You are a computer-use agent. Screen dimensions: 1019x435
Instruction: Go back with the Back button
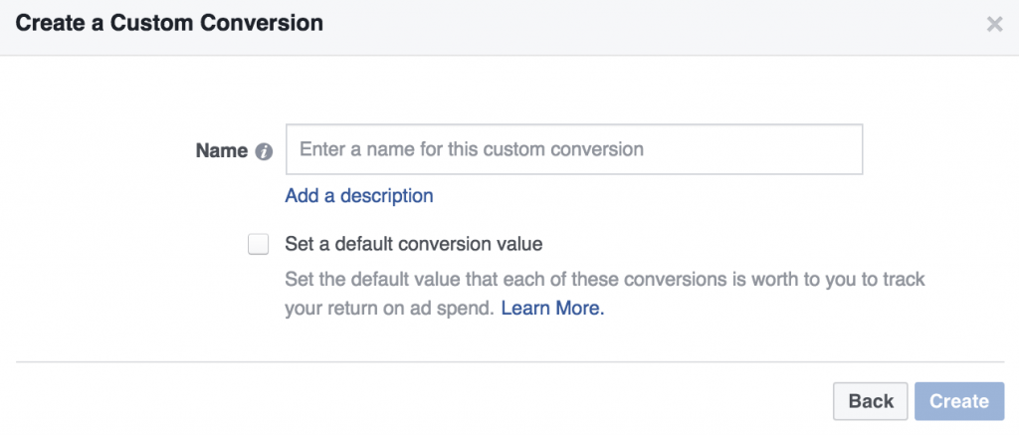coord(871,401)
